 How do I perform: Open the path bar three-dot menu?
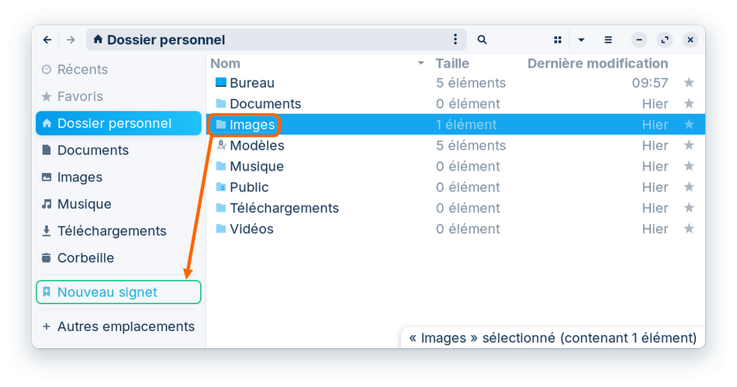coord(455,40)
